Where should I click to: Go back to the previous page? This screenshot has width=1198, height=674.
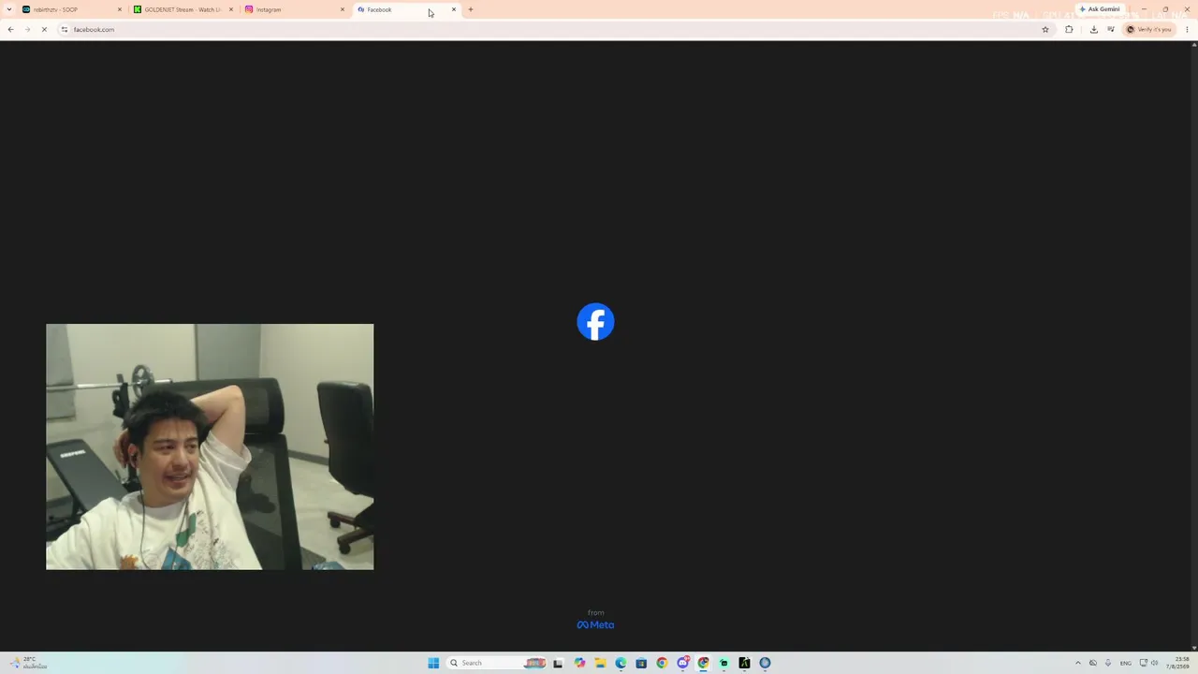click(x=10, y=29)
